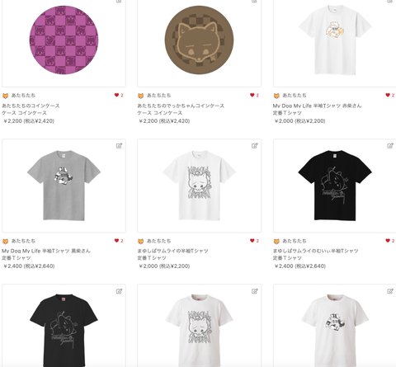Click edit icon on white samurai T-shirt card
Viewport: 396px width, 367px height.
(255, 146)
